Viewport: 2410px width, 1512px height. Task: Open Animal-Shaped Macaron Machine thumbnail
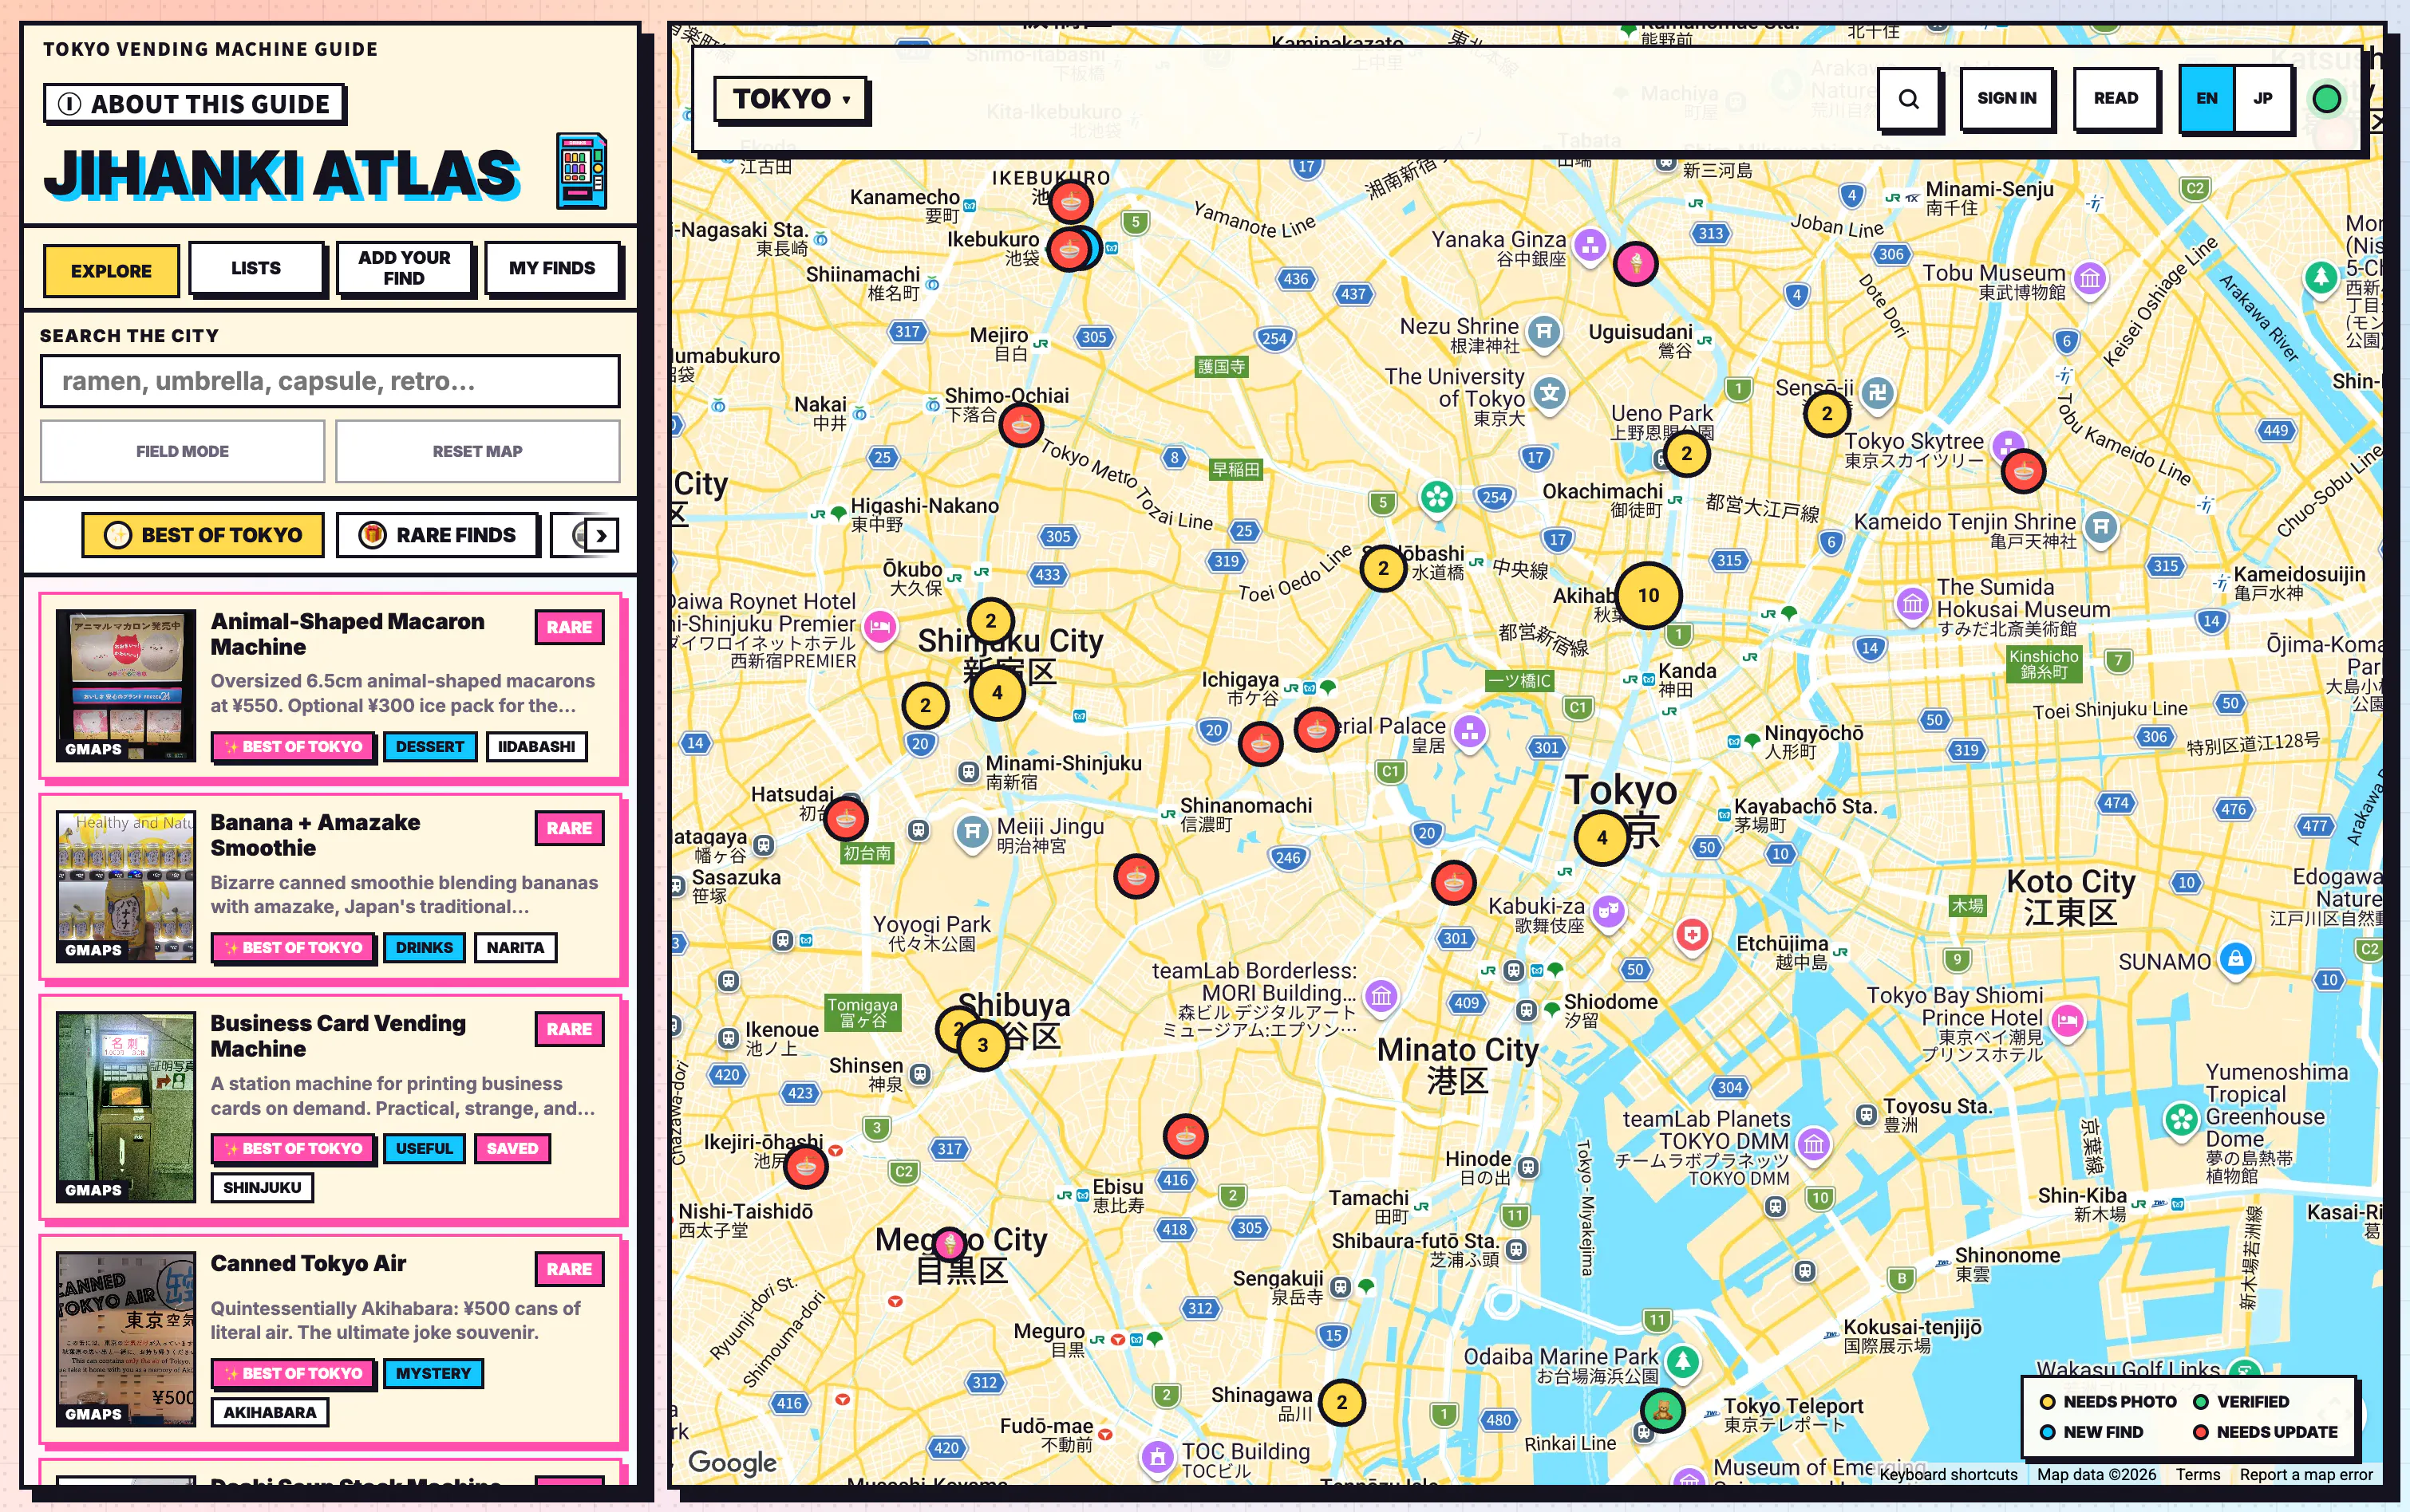(x=126, y=686)
